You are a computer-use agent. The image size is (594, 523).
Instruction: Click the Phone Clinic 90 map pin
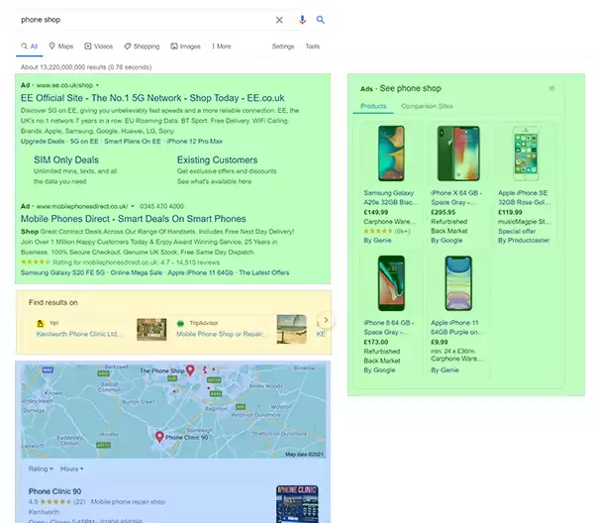tap(159, 437)
